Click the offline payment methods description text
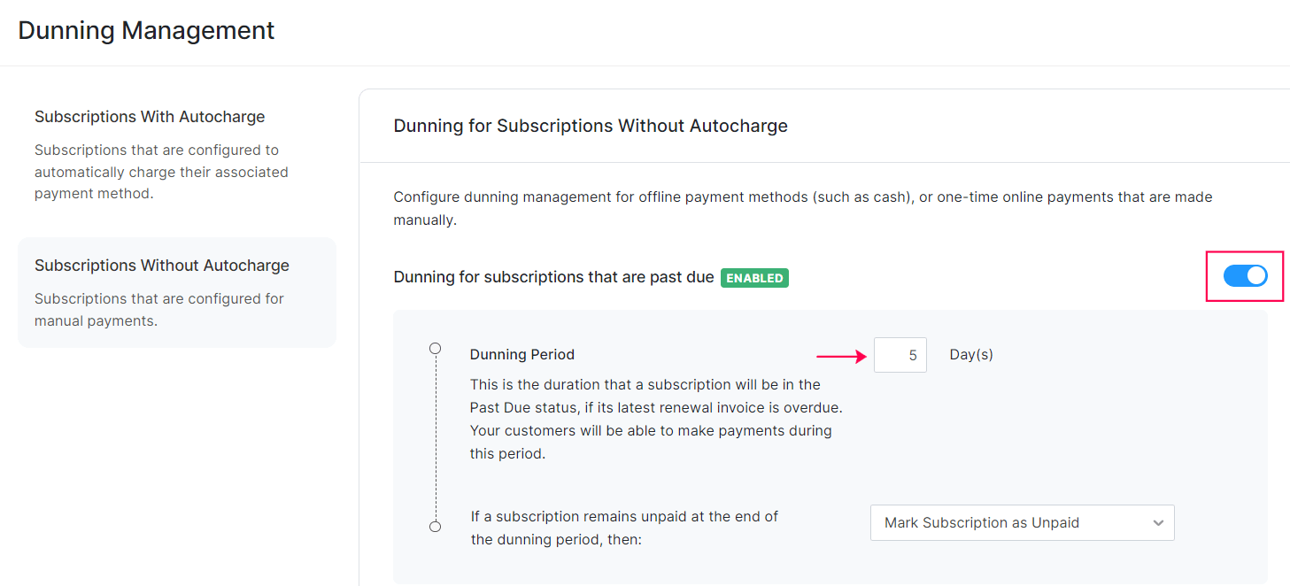Viewport: 1290px width, 586px height. click(x=797, y=207)
